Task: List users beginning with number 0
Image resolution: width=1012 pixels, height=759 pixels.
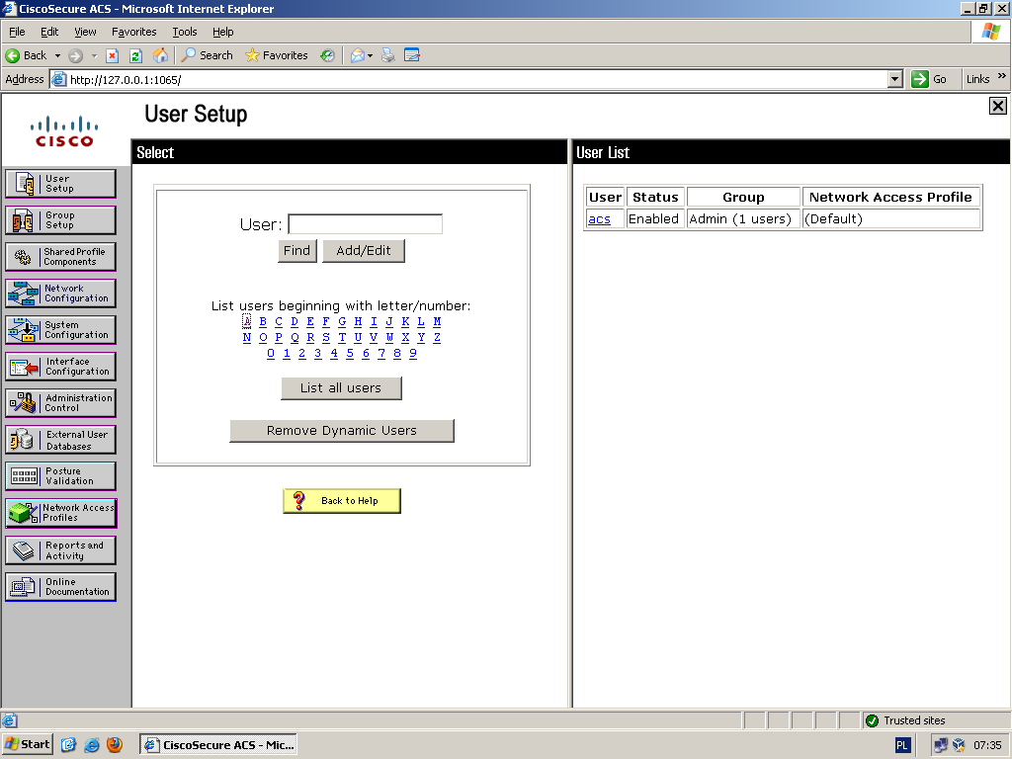Action: click(271, 353)
